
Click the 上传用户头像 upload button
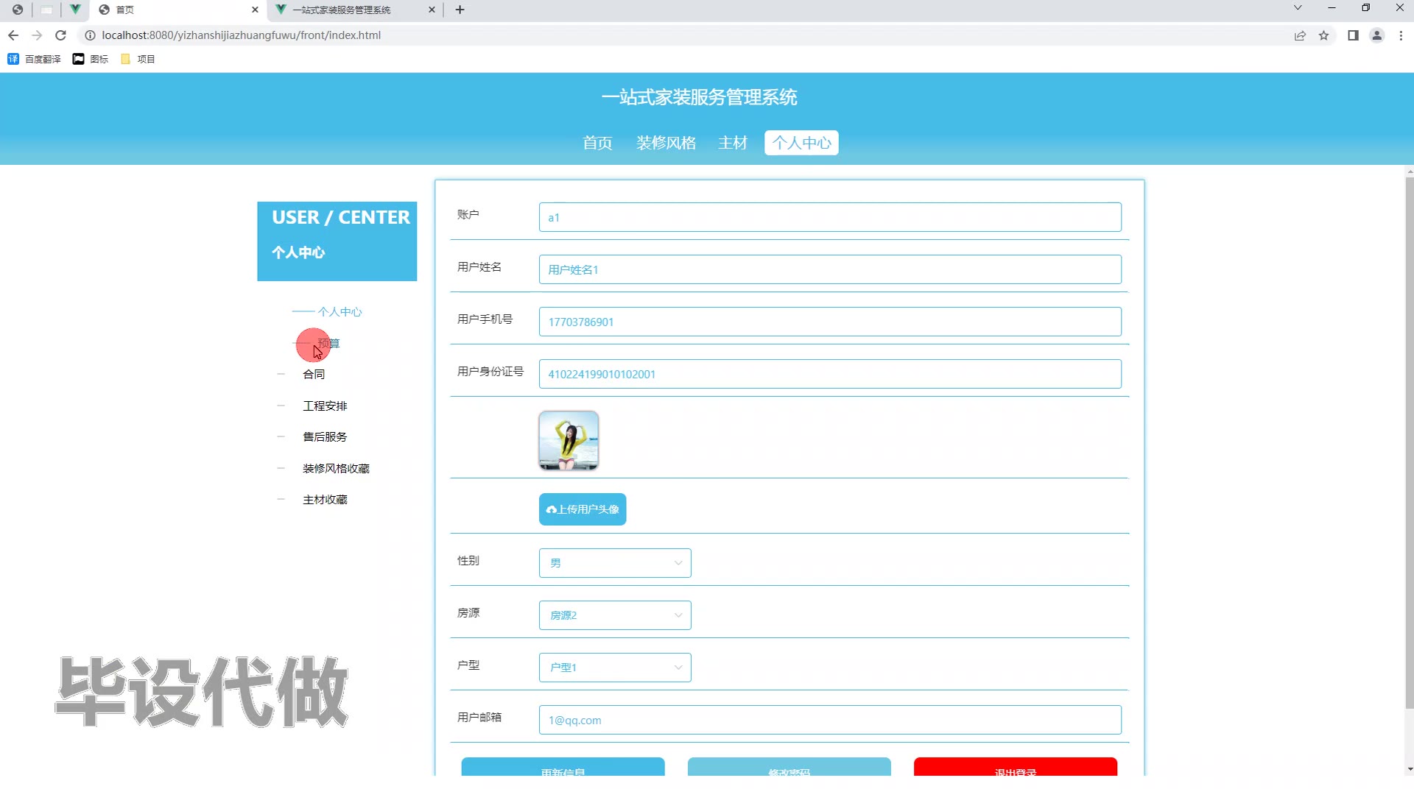click(x=583, y=509)
